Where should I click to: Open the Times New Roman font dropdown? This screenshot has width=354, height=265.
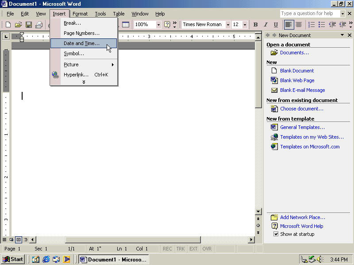point(228,25)
